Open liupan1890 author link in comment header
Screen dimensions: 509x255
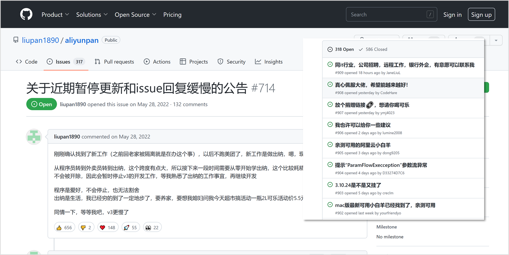[x=67, y=137]
